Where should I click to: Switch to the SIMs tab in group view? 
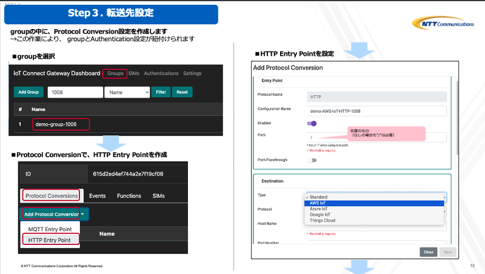pyautogui.click(x=158, y=196)
